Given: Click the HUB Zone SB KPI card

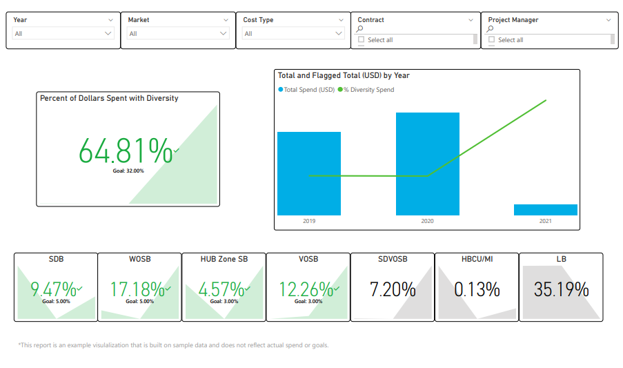Looking at the screenshot, I should click(x=224, y=287).
